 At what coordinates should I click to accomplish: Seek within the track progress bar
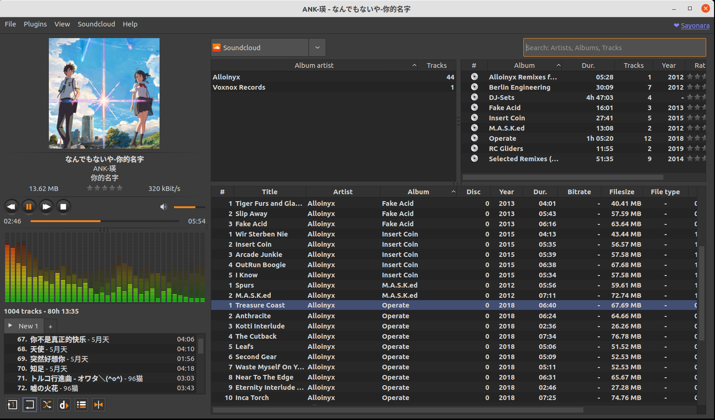click(x=105, y=221)
